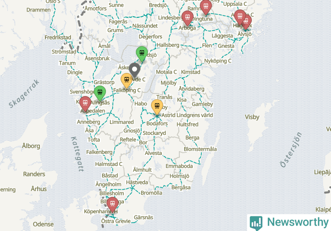Click the Tranås station label
Image resolution: width=331 pixels, height=231 pixels.
pyautogui.click(x=164, y=97)
